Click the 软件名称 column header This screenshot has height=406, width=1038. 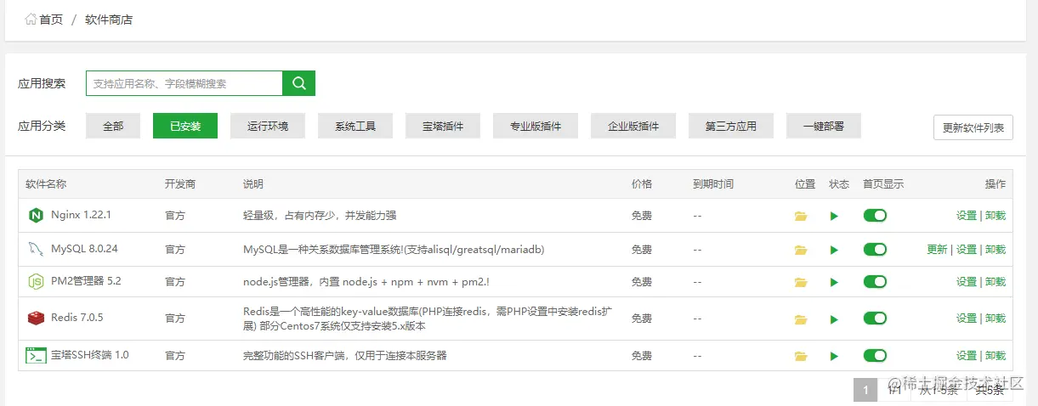(x=46, y=184)
